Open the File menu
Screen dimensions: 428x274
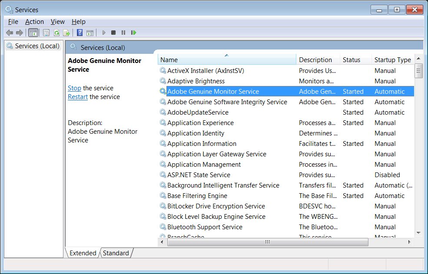[x=13, y=22]
